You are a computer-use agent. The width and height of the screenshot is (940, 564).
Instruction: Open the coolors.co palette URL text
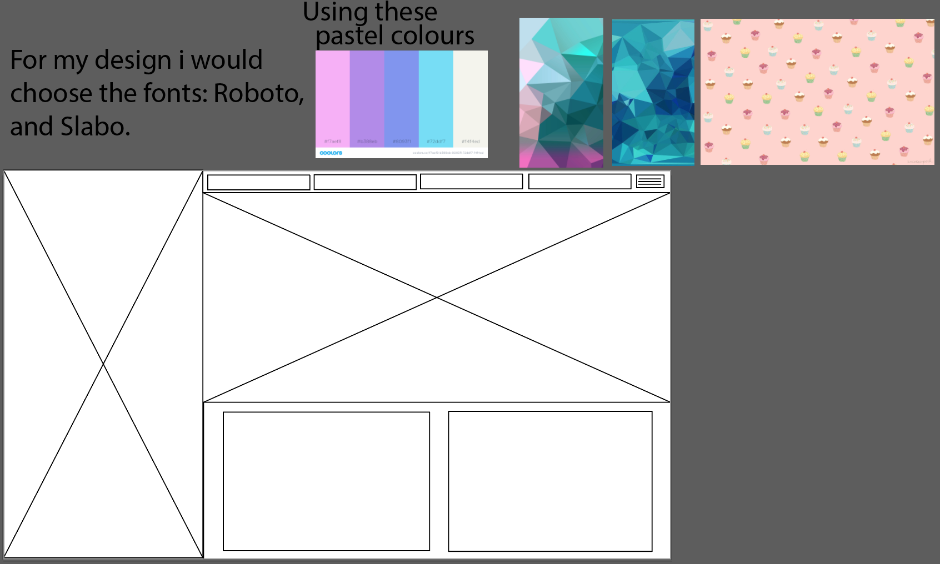pyautogui.click(x=448, y=153)
